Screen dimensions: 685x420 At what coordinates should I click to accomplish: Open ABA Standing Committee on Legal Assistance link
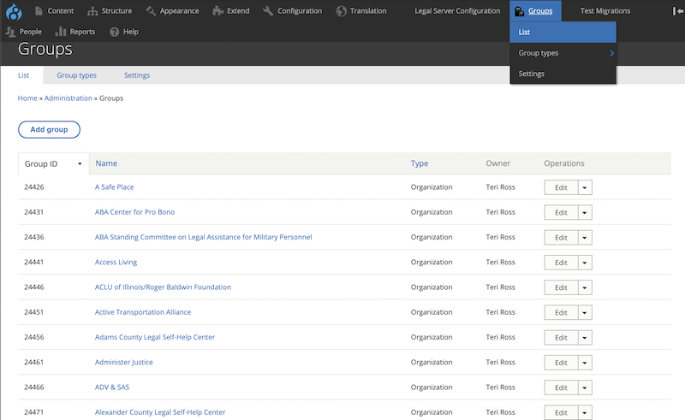click(204, 237)
